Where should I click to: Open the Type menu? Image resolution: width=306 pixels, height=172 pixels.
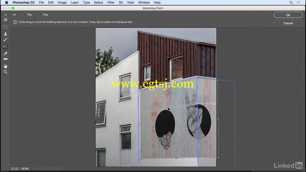click(x=86, y=3)
